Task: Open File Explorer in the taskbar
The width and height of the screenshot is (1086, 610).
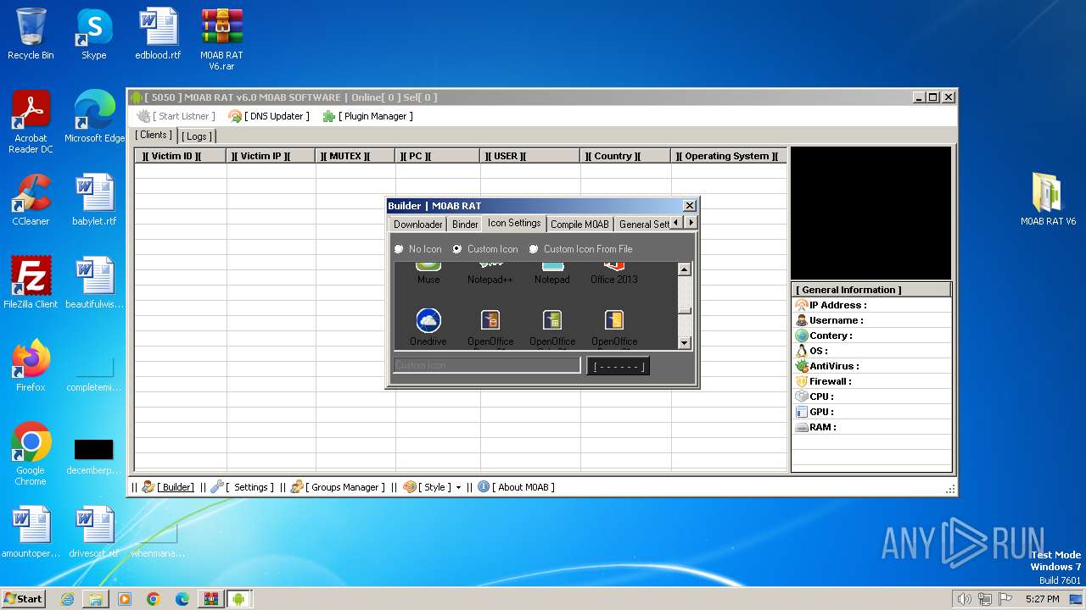Action: (96, 599)
